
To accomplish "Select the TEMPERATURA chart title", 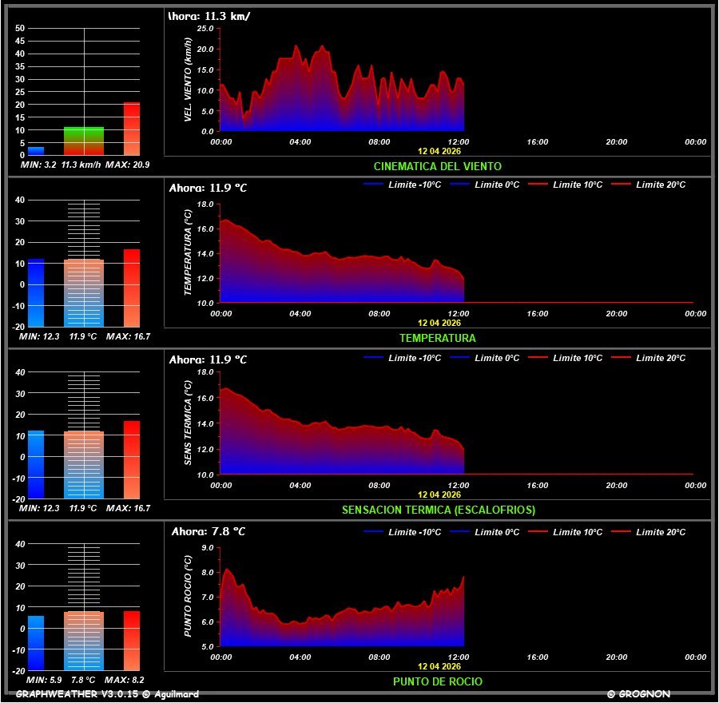I will coord(437,338).
